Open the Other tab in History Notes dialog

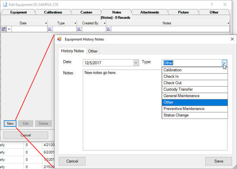[93, 51]
